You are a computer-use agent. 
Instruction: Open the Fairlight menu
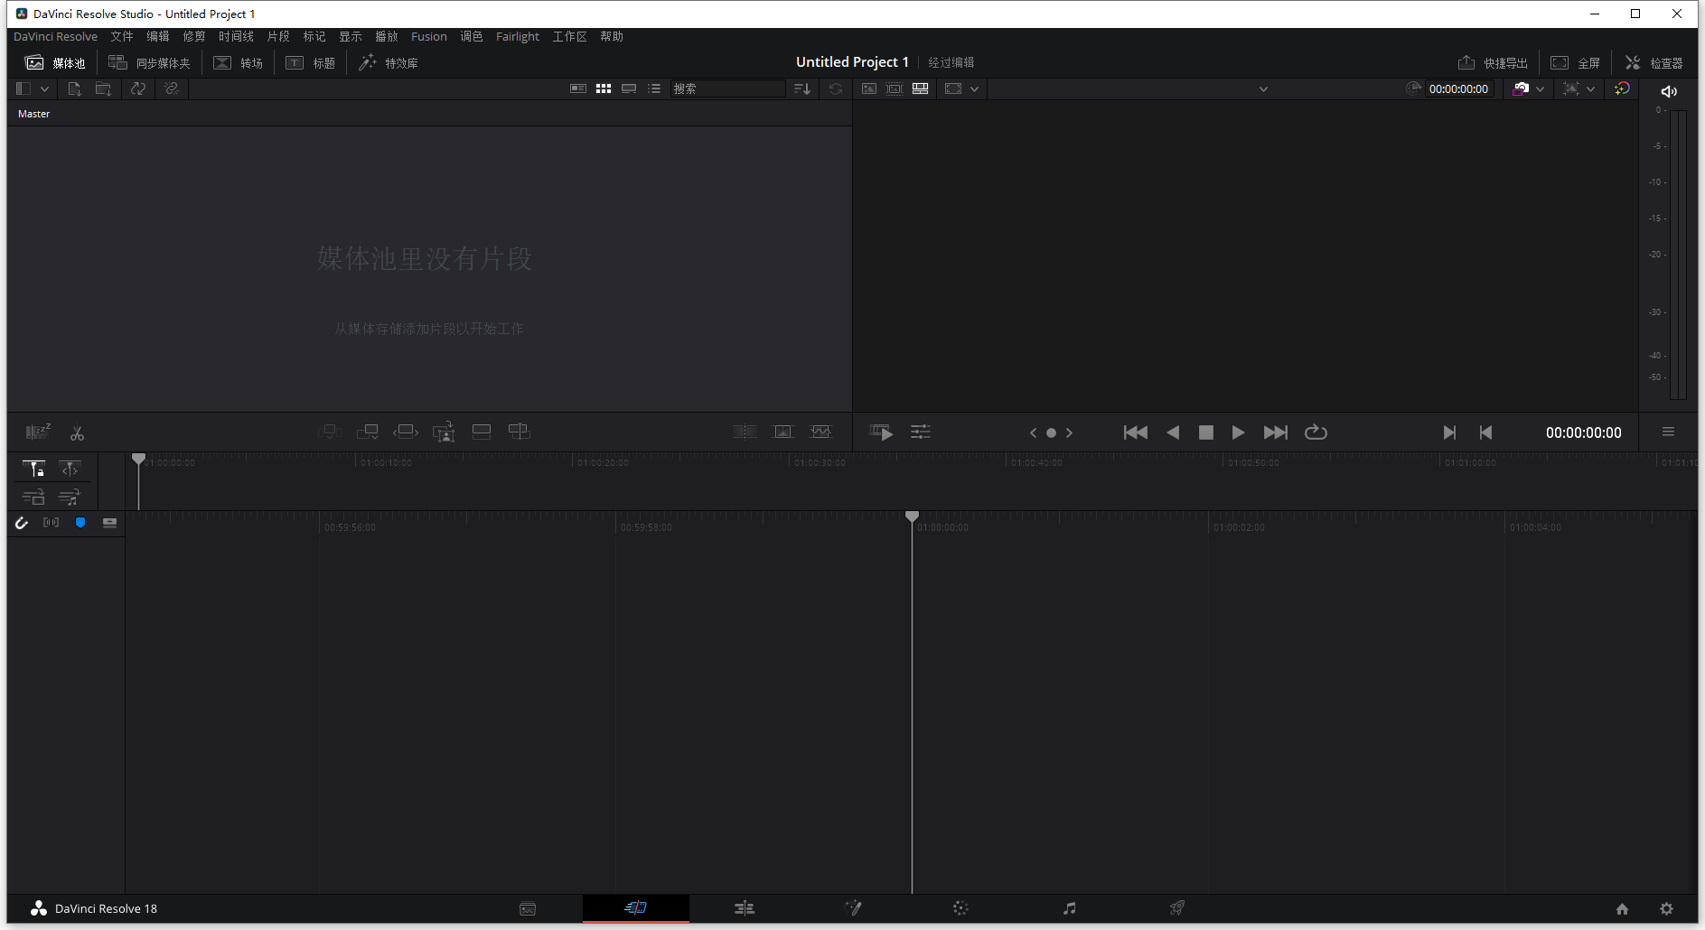518,36
